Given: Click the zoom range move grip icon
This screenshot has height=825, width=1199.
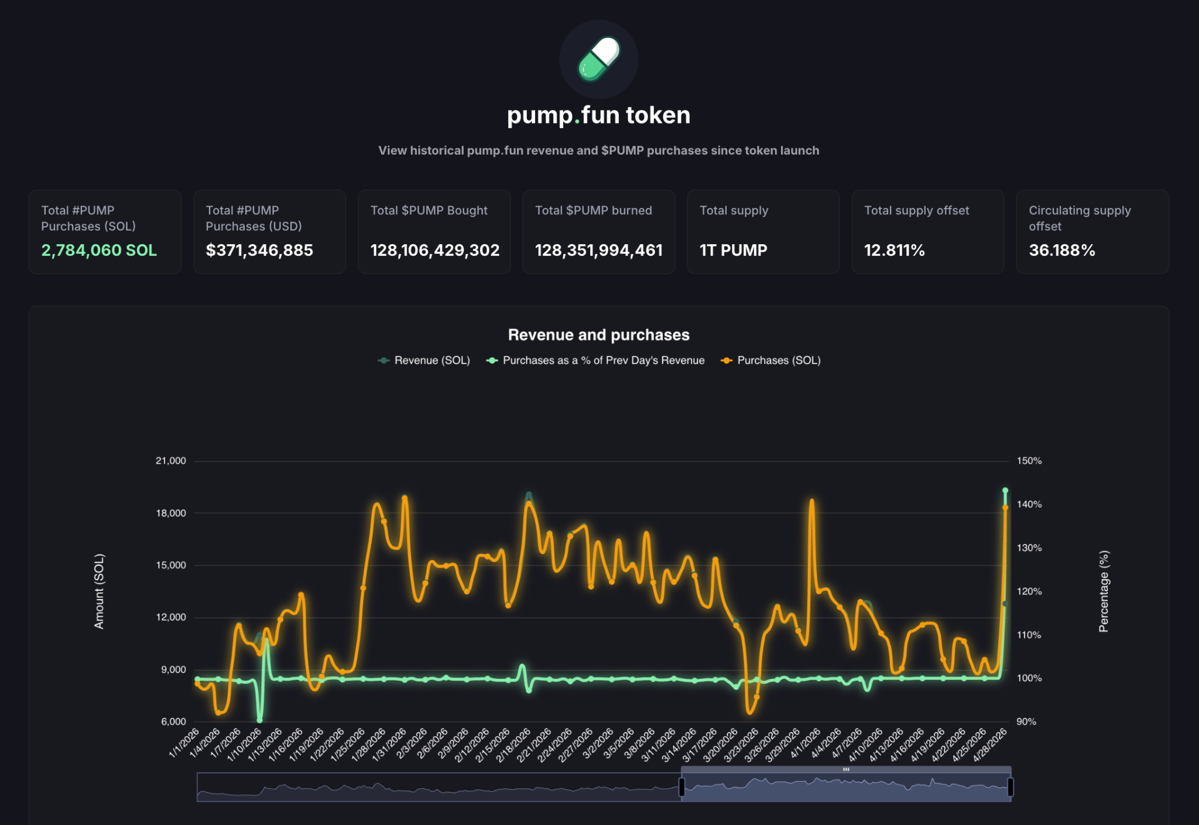Looking at the screenshot, I should coord(846,769).
